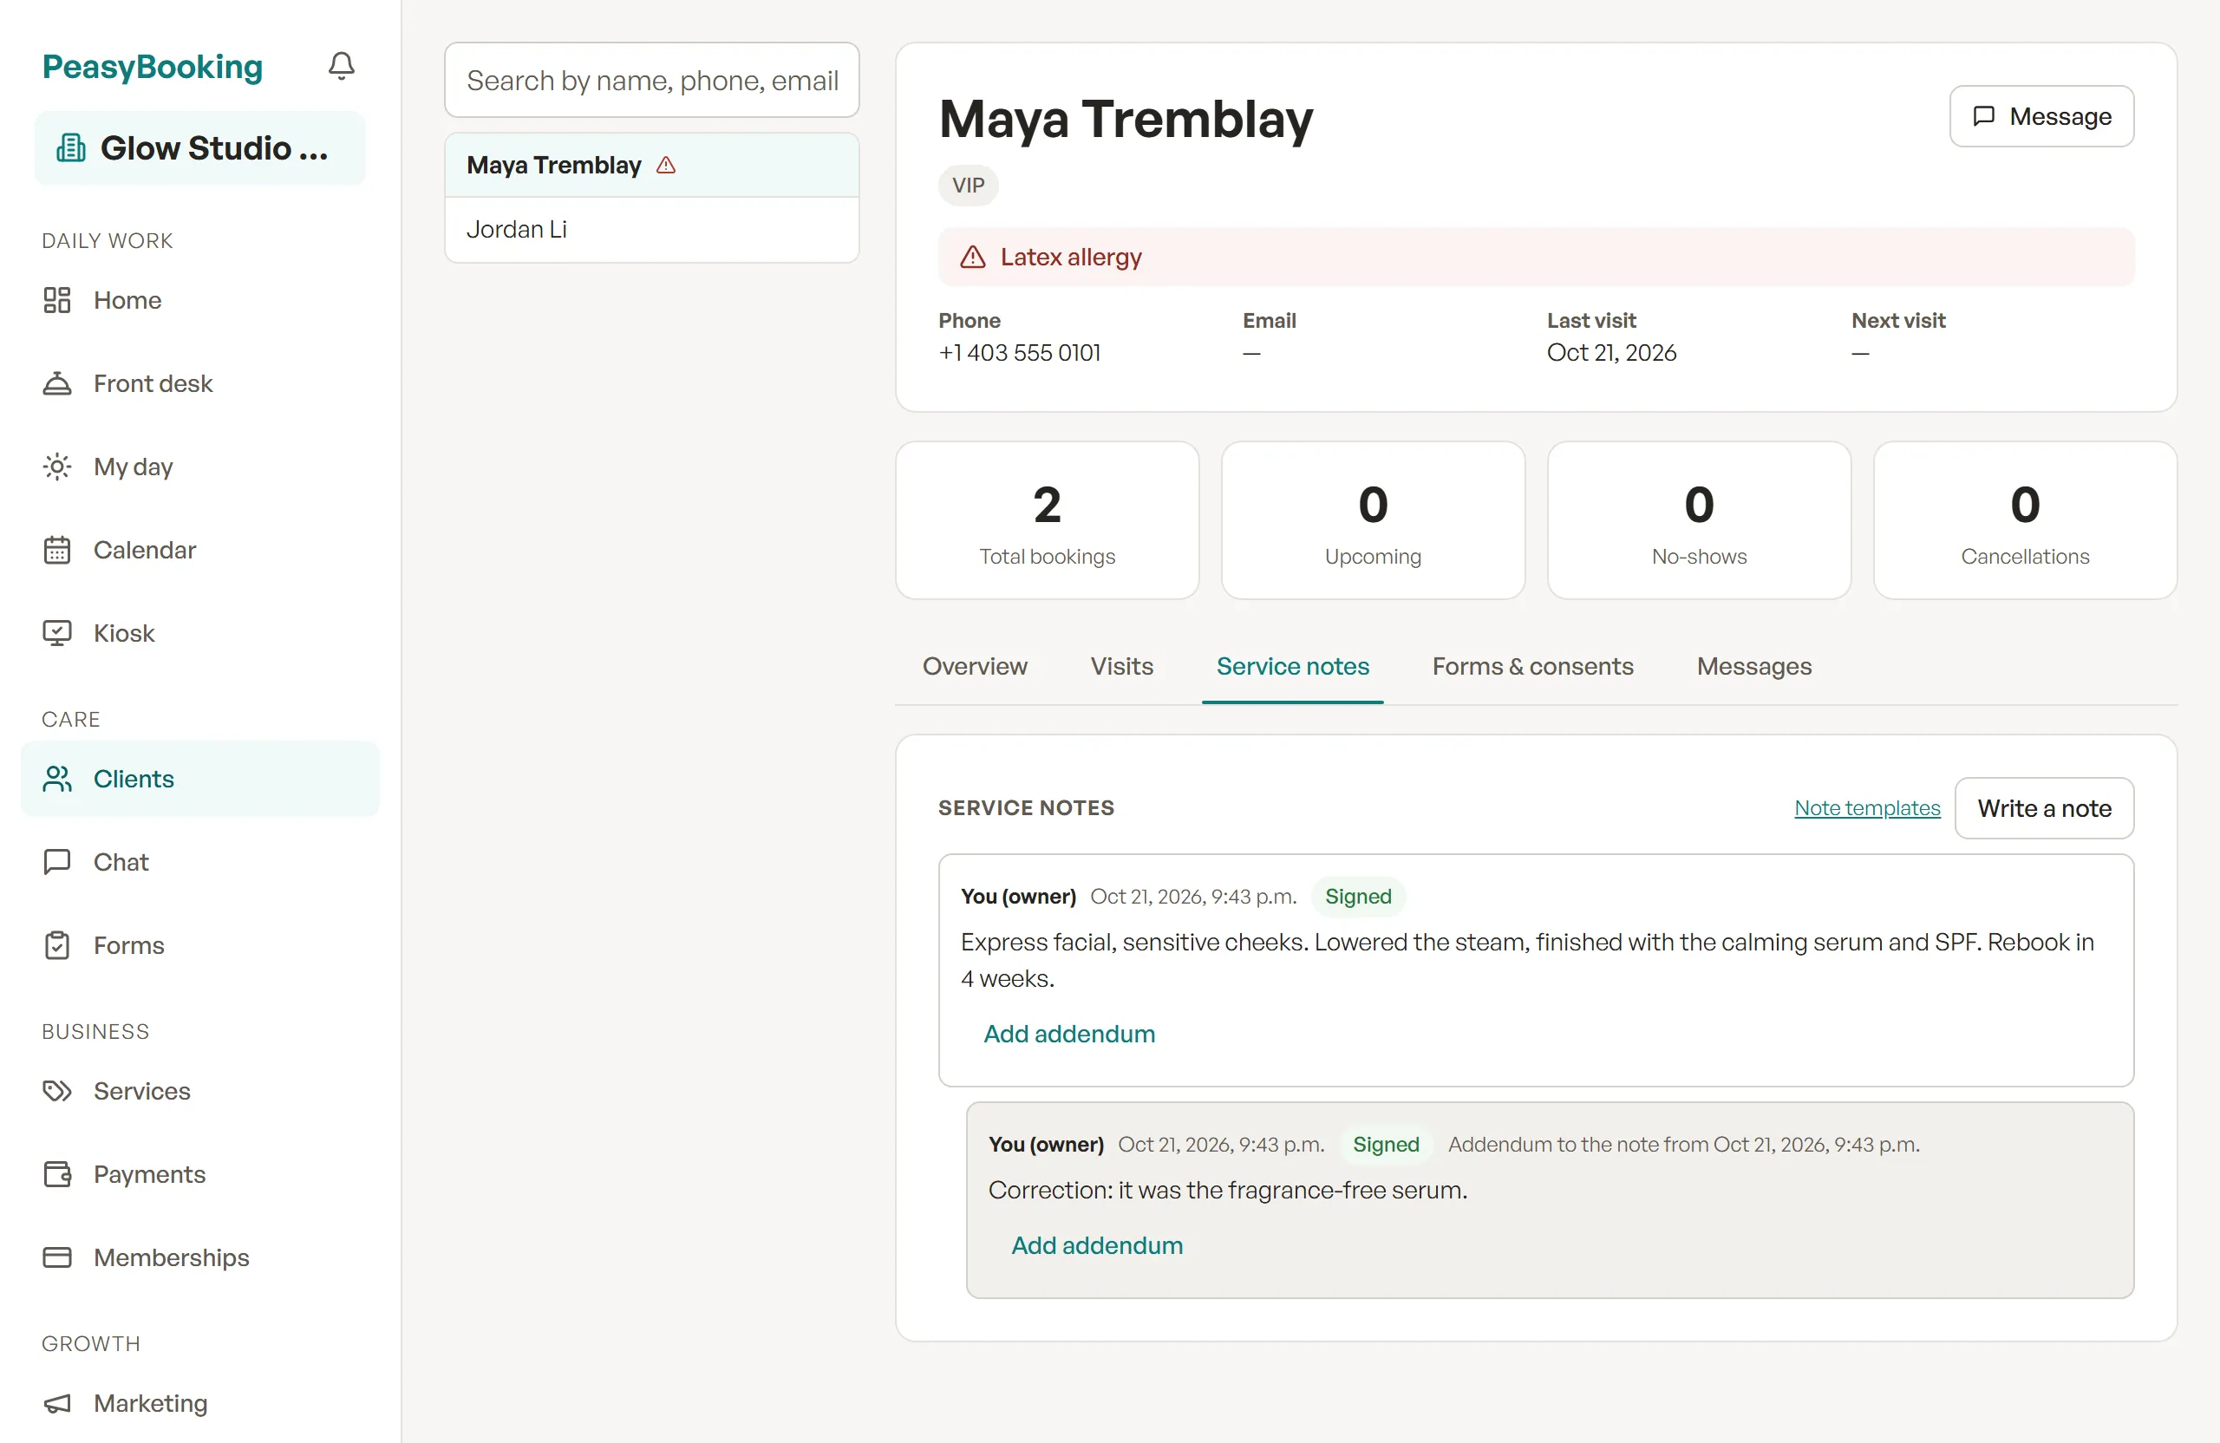Screen dimensions: 2220x1443
Task: Click the Forms clipboard icon
Action: [x=57, y=945]
